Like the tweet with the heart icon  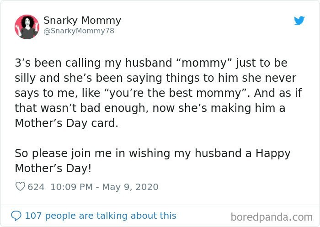[20, 186]
